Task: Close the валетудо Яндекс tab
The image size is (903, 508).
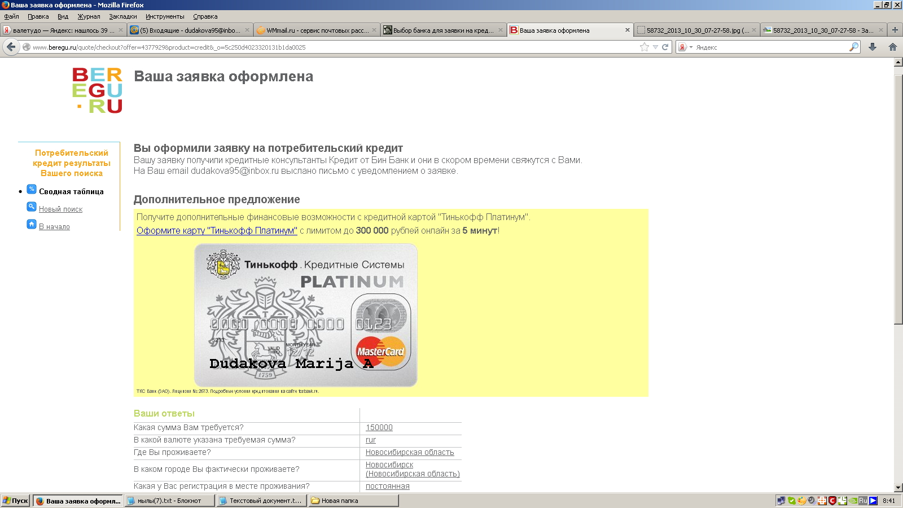Action: coord(121,30)
